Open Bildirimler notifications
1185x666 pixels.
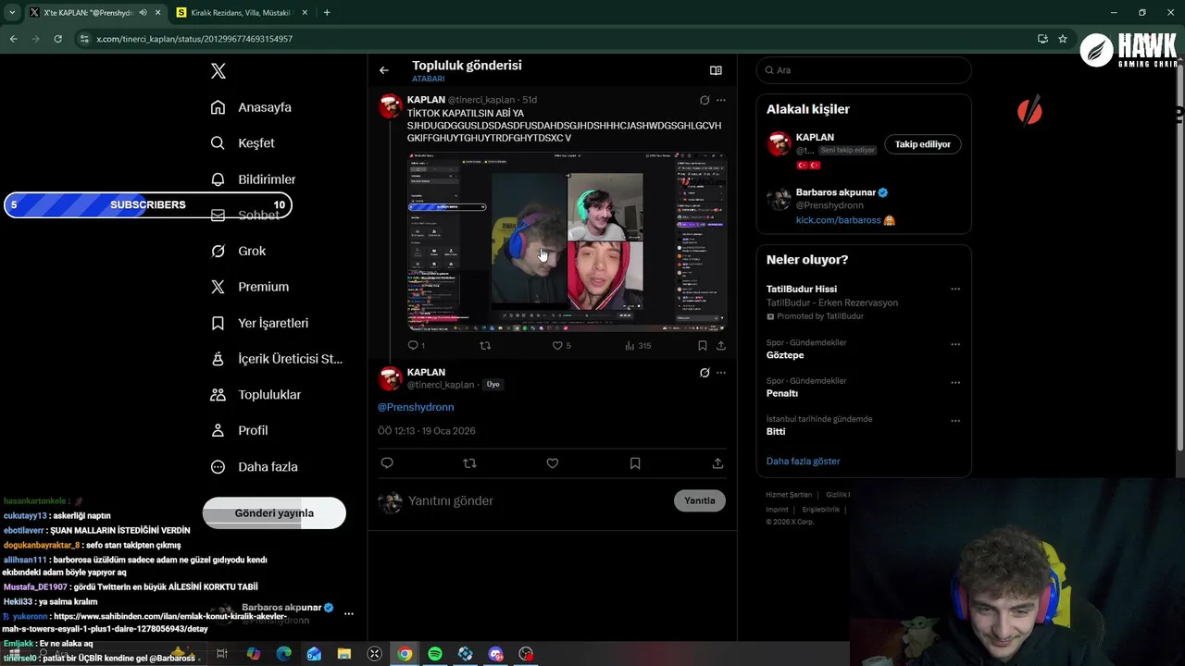(253, 179)
